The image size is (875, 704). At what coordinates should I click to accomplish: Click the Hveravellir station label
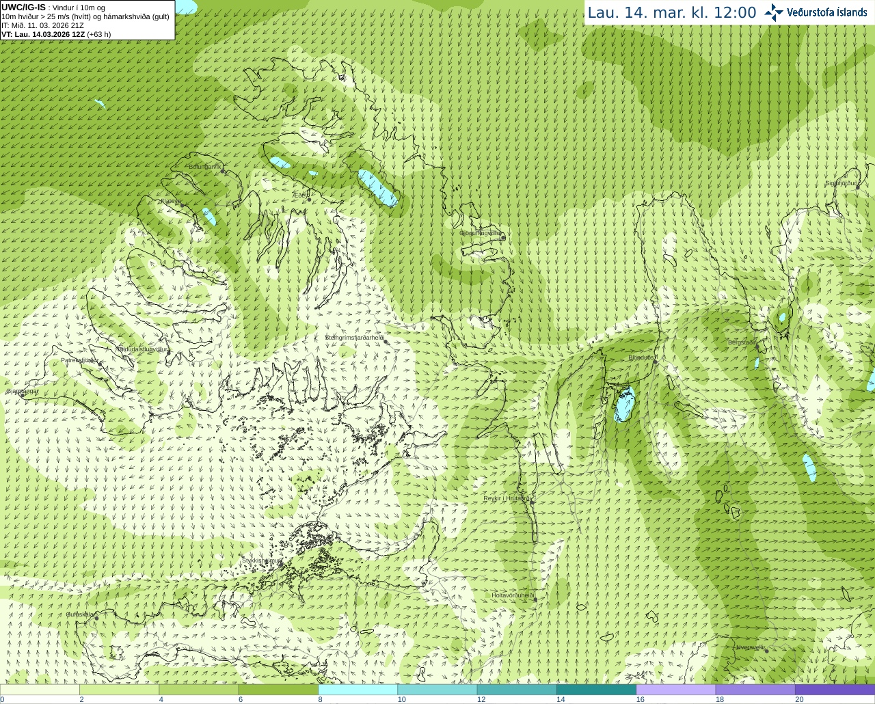point(751,647)
